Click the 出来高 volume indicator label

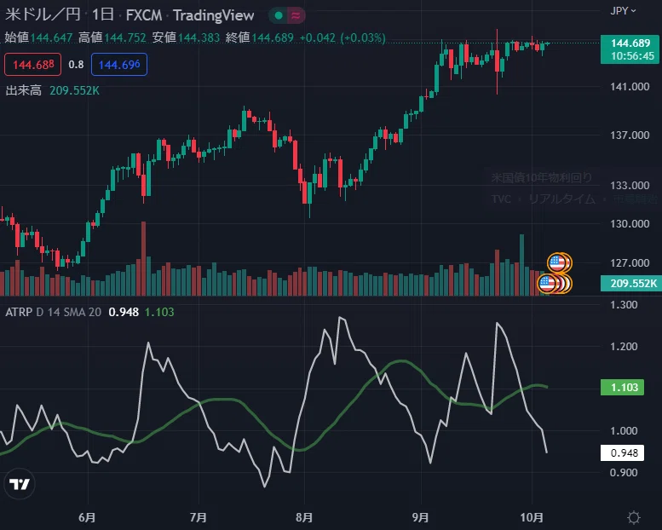click(x=24, y=90)
